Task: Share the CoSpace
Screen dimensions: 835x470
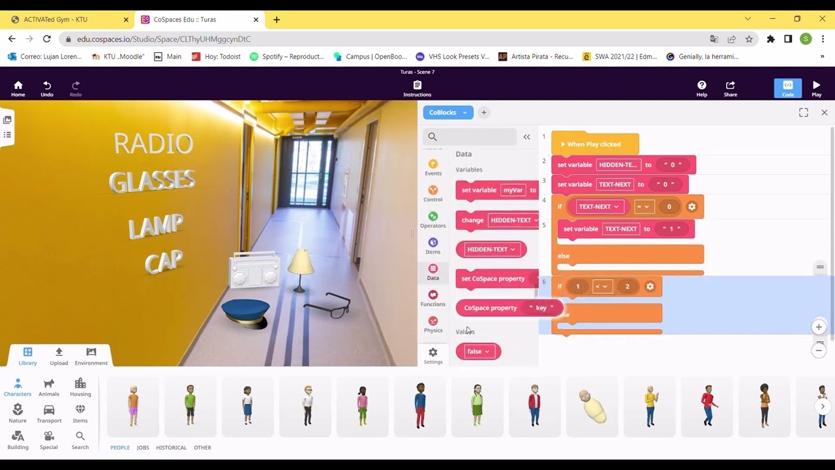Action: [x=731, y=89]
